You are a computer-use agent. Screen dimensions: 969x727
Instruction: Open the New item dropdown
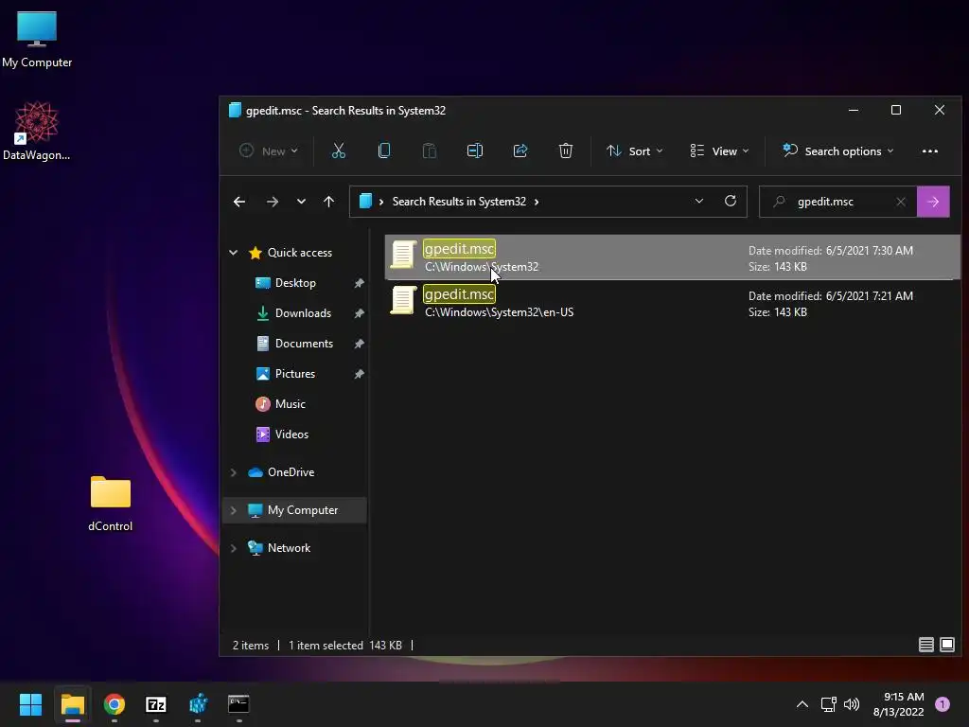pyautogui.click(x=269, y=151)
